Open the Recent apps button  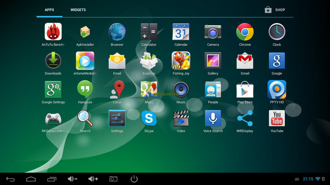click(52, 179)
